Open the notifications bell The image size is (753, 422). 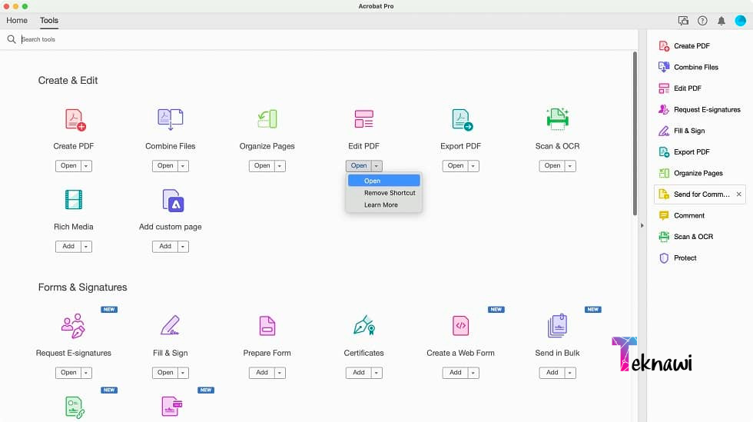point(721,21)
